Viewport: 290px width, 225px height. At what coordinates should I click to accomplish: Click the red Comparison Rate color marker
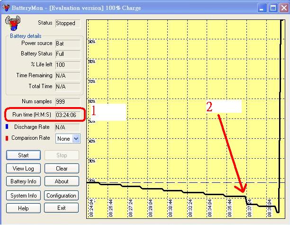[x=7, y=138]
